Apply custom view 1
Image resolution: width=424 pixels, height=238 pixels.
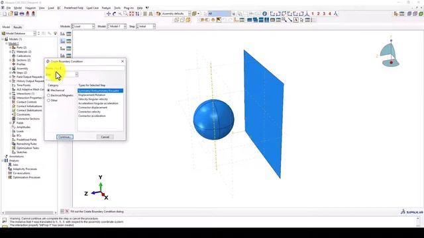point(313,14)
